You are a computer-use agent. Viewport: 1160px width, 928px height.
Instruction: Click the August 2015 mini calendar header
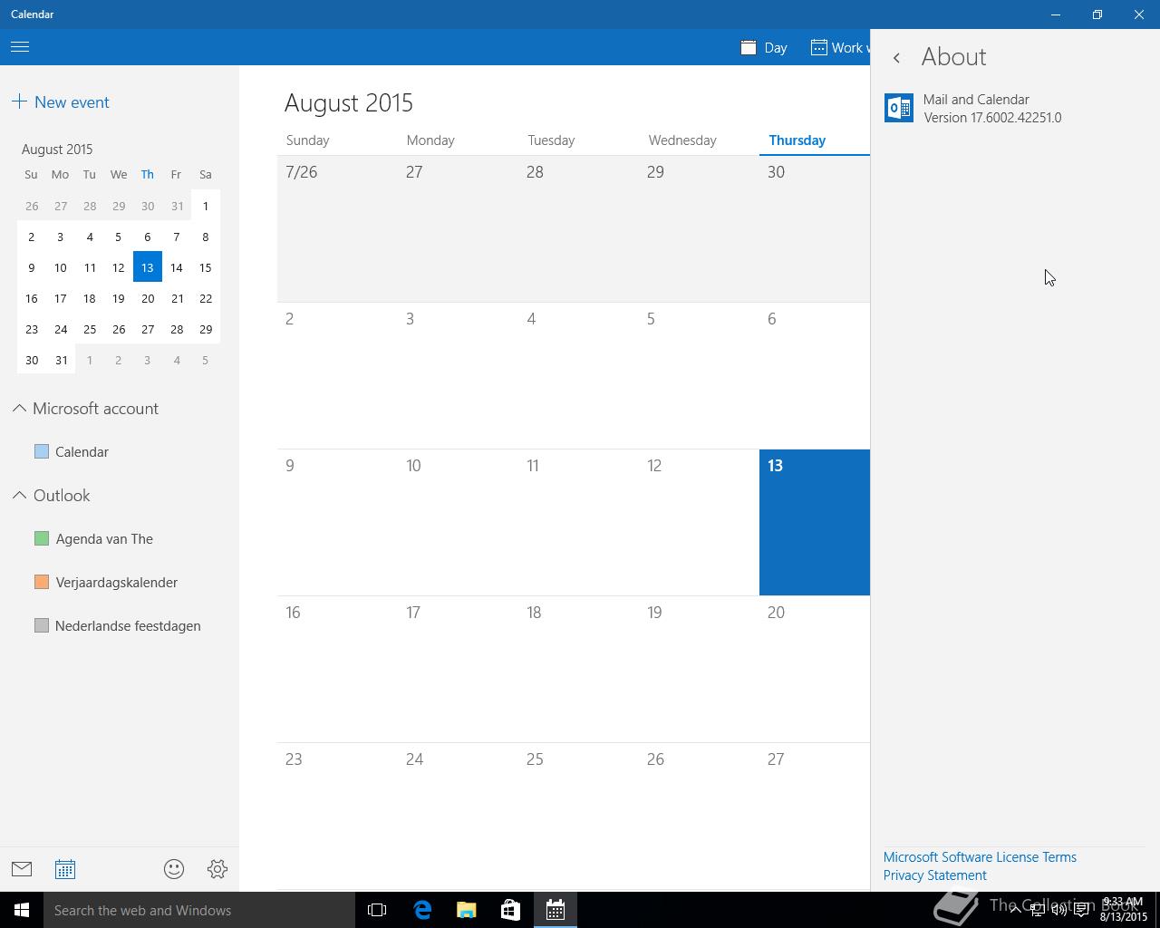pyautogui.click(x=57, y=150)
